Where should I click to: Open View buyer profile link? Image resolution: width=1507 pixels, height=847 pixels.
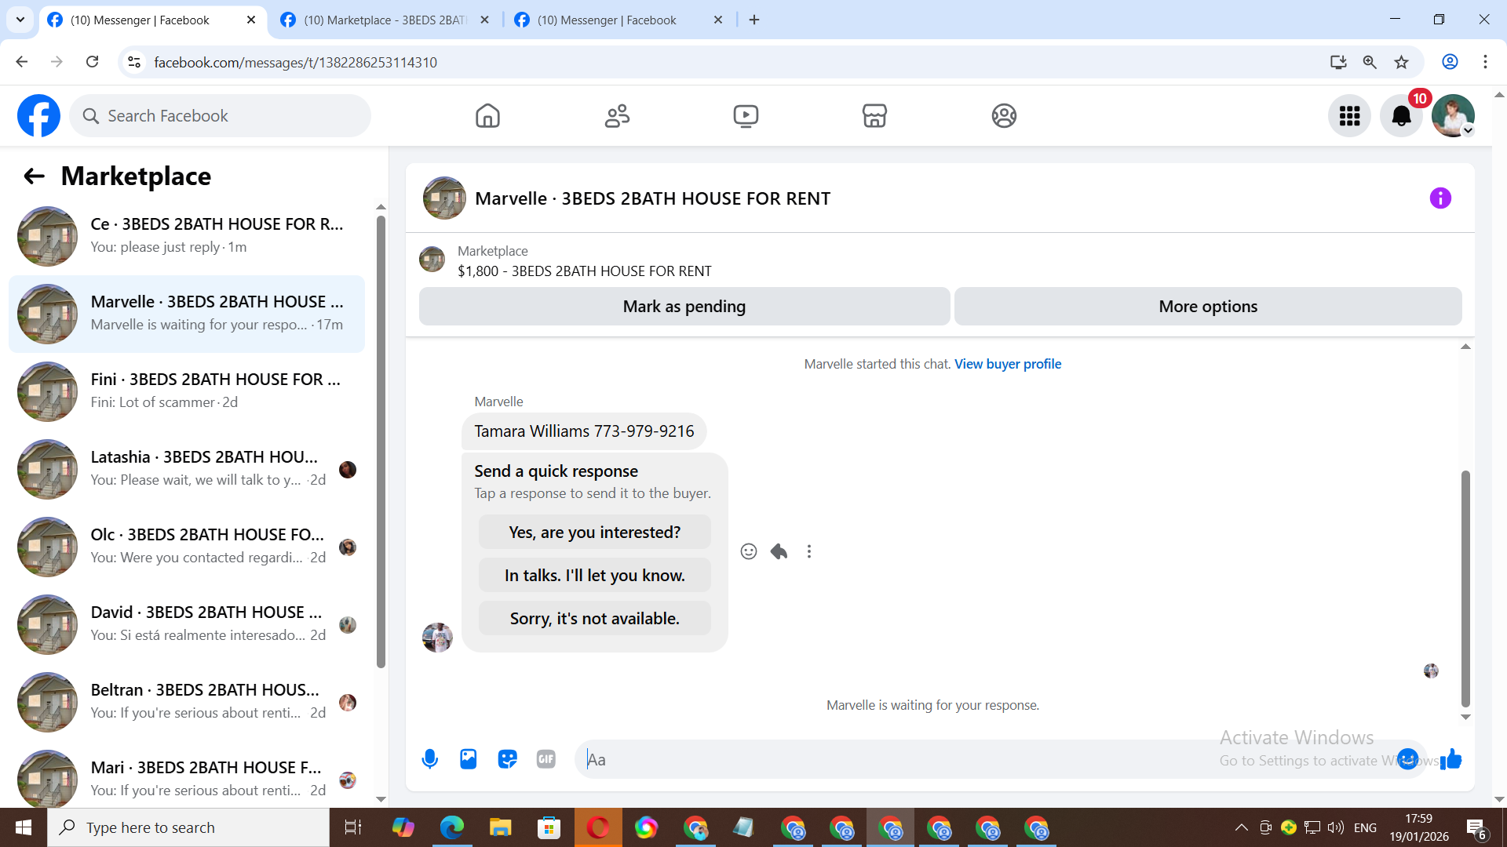1007,364
